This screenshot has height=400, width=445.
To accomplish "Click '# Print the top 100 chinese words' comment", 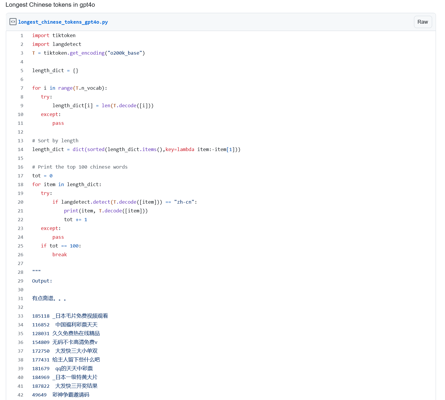I will click(x=80, y=167).
